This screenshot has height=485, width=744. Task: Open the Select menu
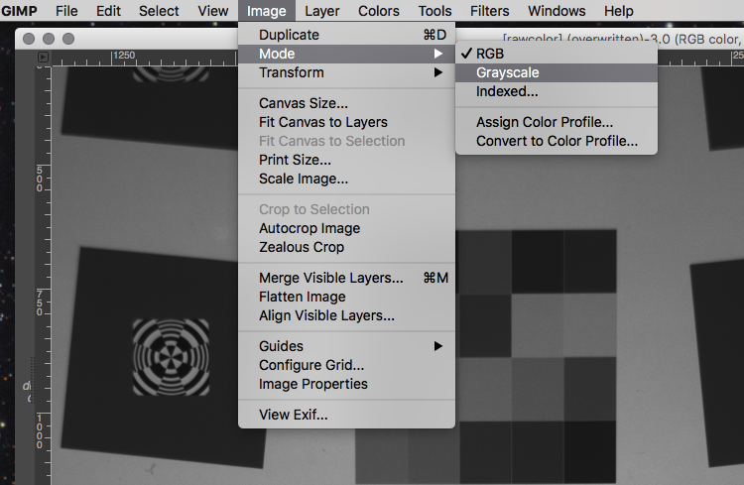(x=159, y=11)
